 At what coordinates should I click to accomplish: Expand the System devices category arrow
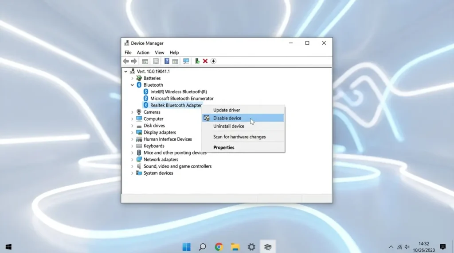(132, 173)
